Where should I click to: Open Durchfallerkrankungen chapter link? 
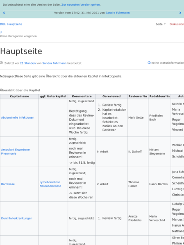(x=17, y=218)
